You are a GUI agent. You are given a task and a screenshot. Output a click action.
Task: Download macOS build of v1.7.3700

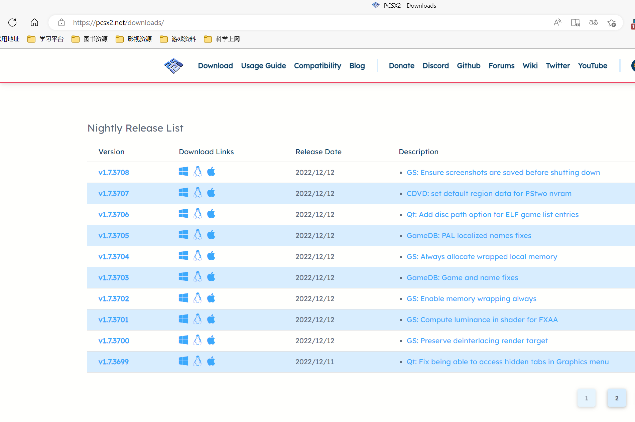coord(211,340)
